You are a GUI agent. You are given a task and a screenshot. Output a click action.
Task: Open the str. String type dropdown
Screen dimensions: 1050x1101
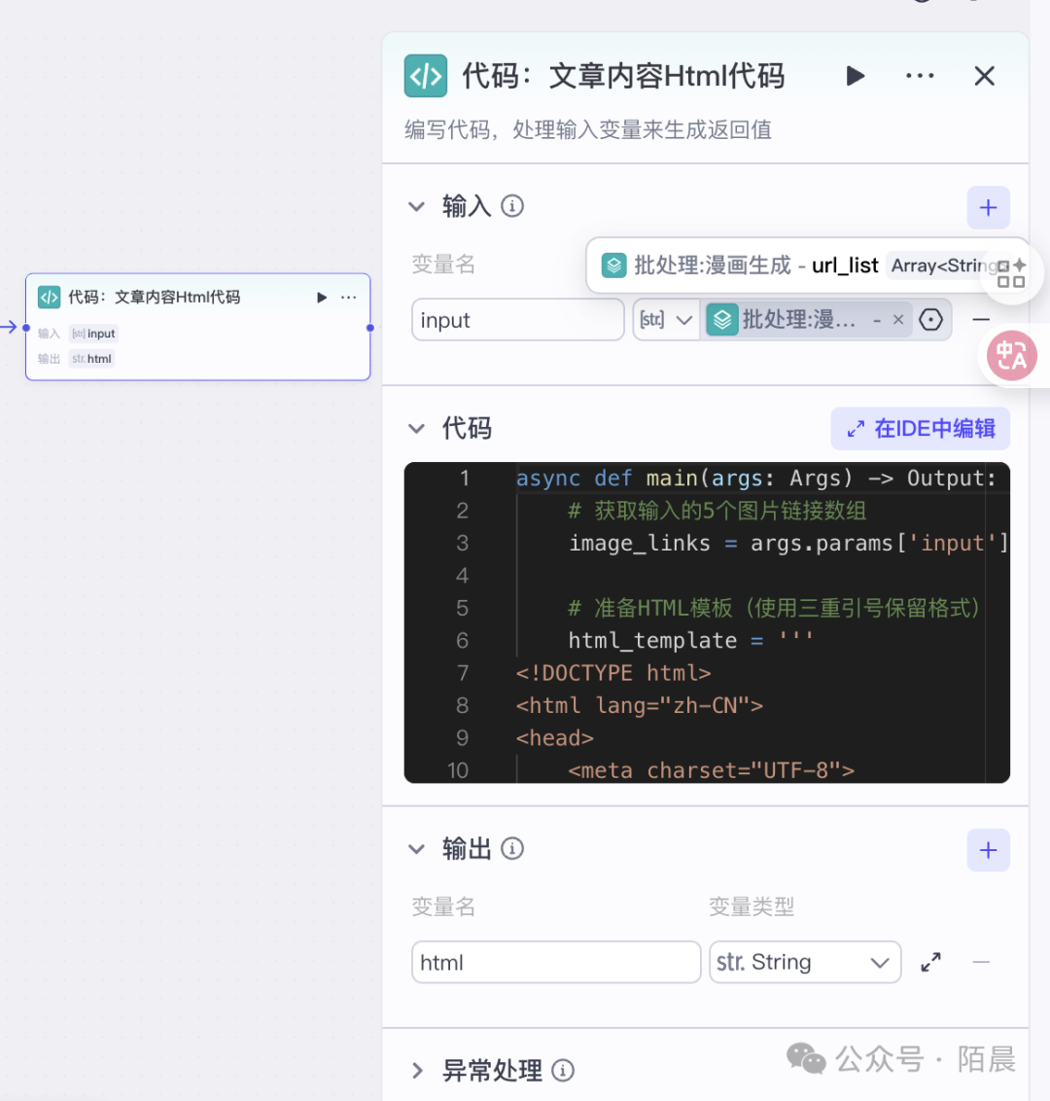click(805, 962)
